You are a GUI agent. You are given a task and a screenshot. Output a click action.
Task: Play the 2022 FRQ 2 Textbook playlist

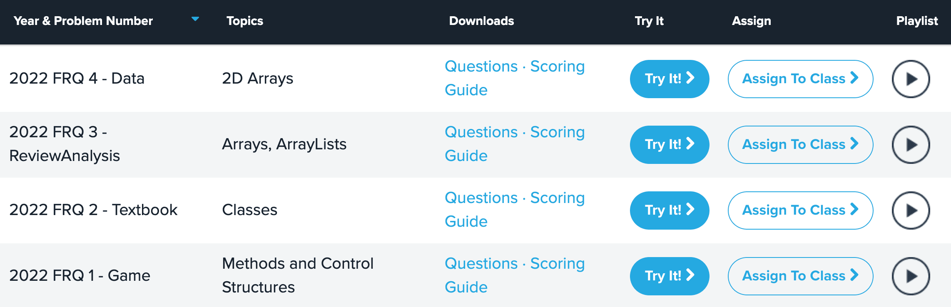(x=911, y=210)
